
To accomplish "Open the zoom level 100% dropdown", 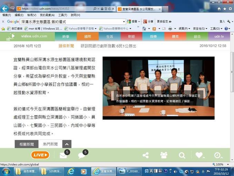I will [x=221, y=165].
